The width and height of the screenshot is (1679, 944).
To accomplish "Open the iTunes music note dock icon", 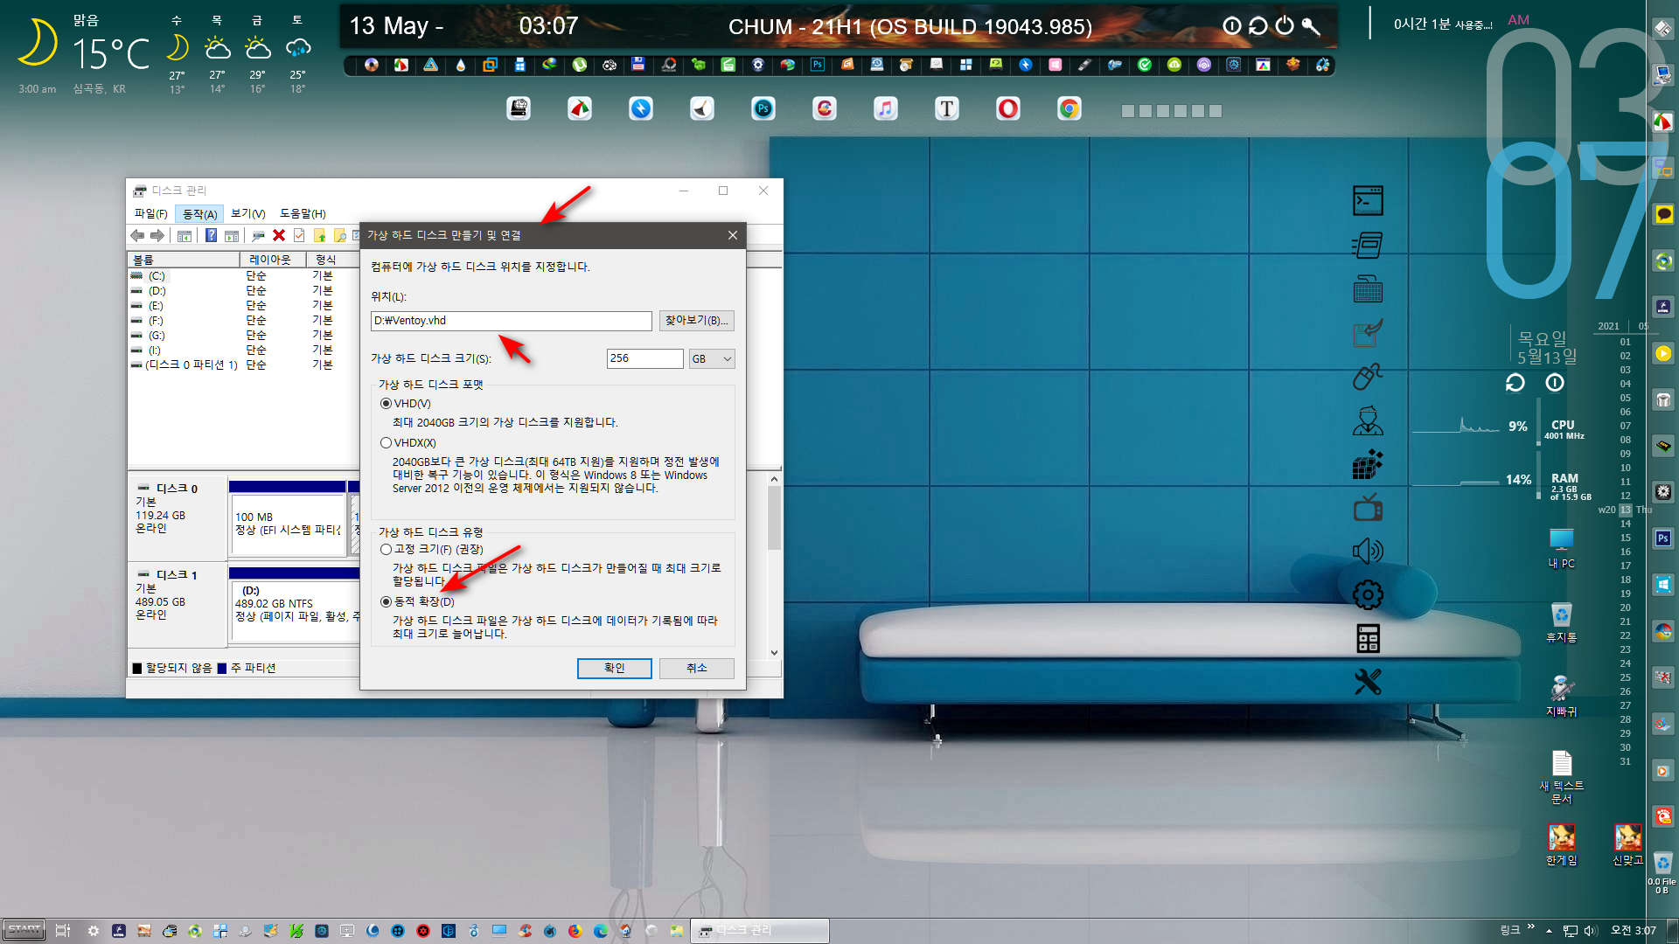I will pos(886,108).
